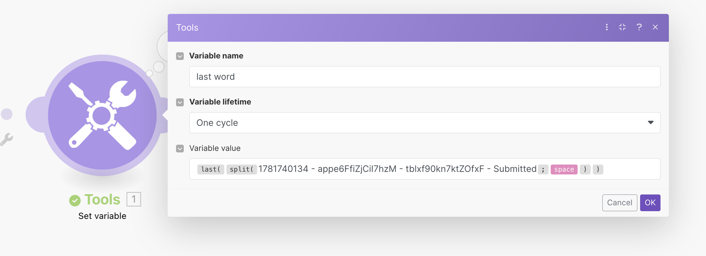706x256 pixels.
Task: Select the split( function token
Action: (x=241, y=169)
